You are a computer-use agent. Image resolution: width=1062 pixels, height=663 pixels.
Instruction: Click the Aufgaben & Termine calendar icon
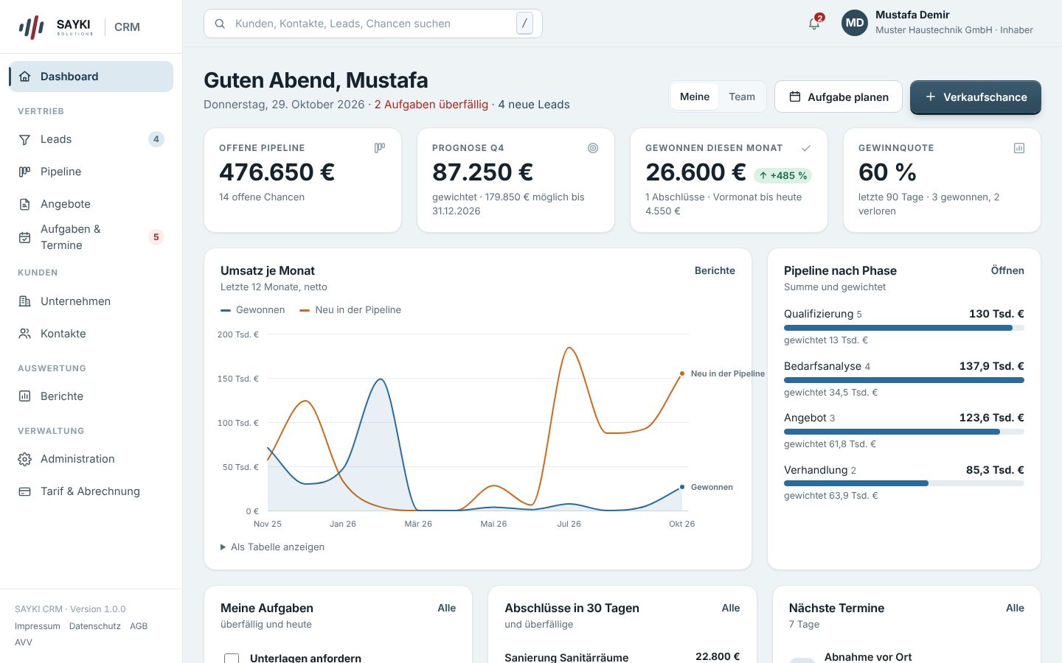(x=25, y=237)
